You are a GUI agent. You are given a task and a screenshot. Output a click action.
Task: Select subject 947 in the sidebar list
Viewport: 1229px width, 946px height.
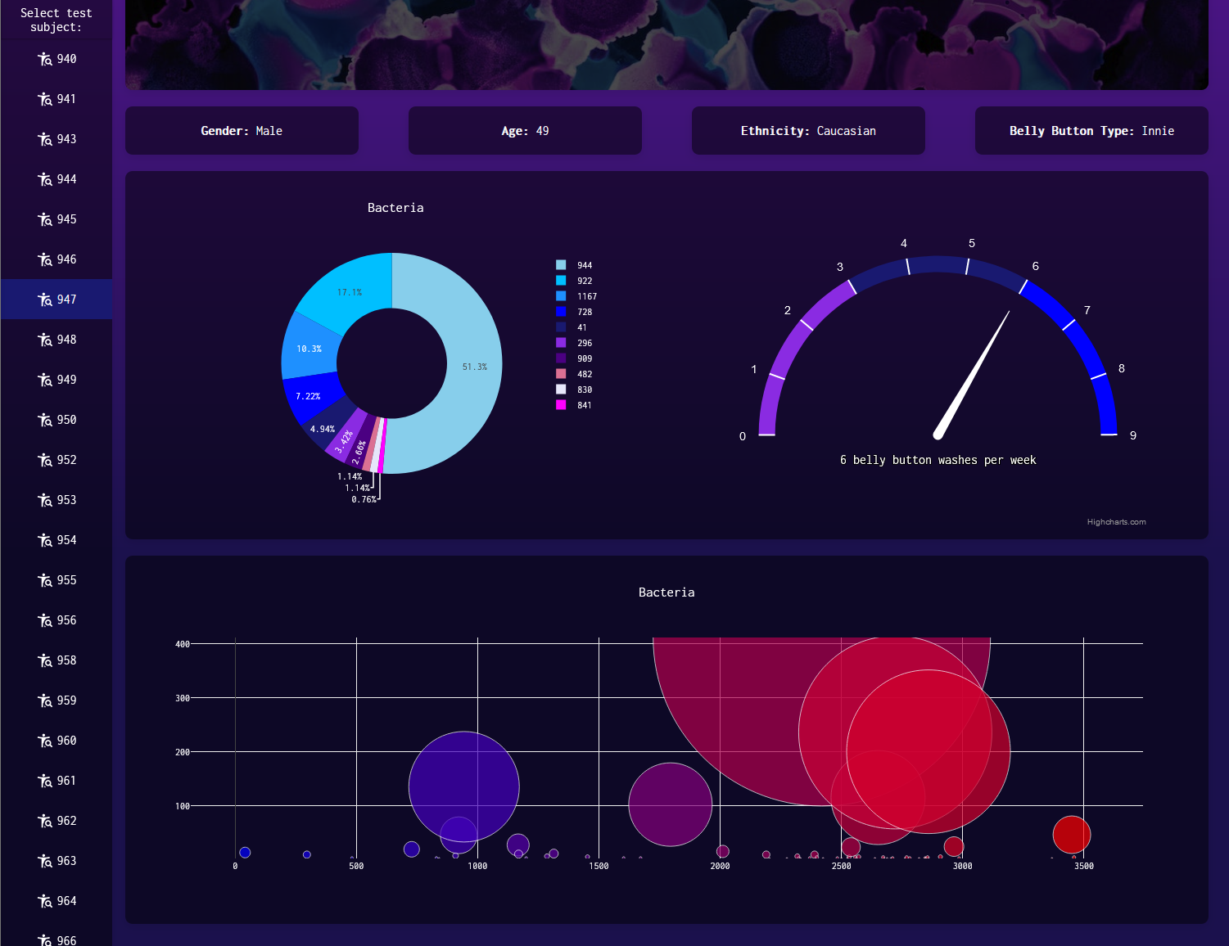56,300
